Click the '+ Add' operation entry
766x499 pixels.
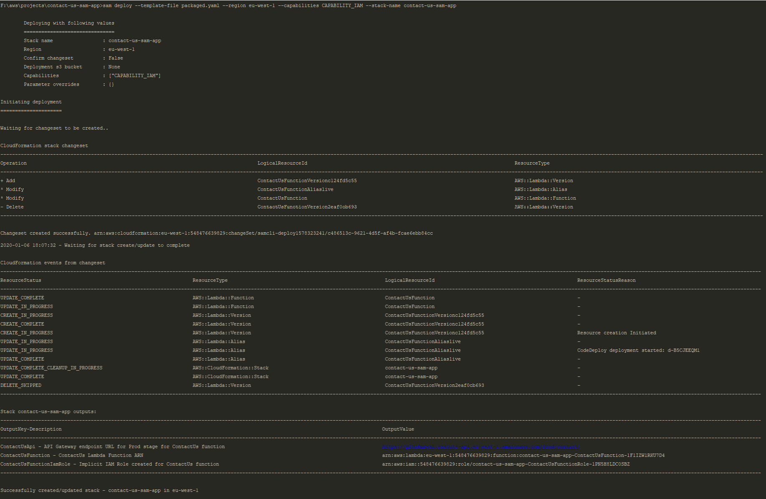(8, 181)
